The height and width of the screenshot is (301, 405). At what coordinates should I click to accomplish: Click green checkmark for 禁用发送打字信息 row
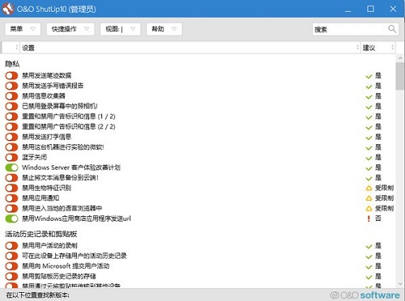[369, 138]
